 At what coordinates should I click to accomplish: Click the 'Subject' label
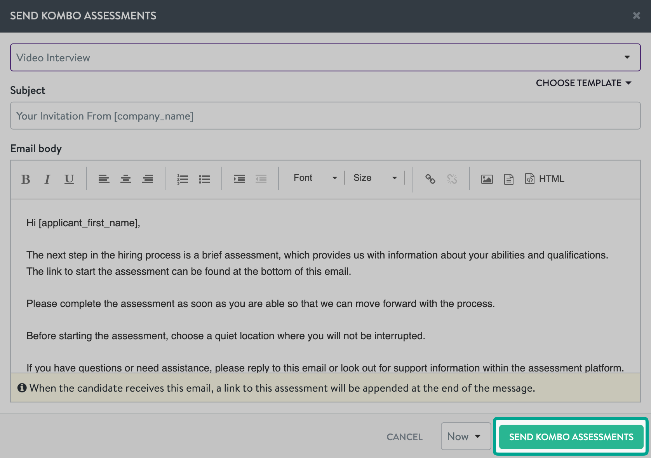click(x=28, y=90)
